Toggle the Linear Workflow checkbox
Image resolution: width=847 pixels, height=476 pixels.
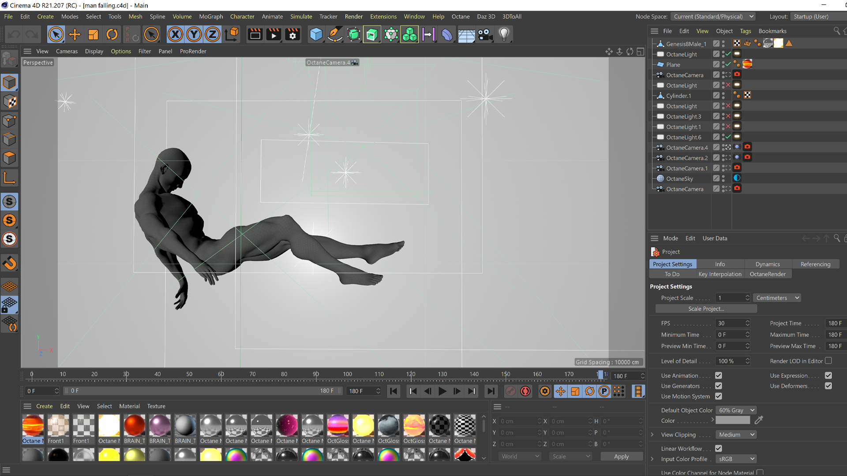(718, 448)
